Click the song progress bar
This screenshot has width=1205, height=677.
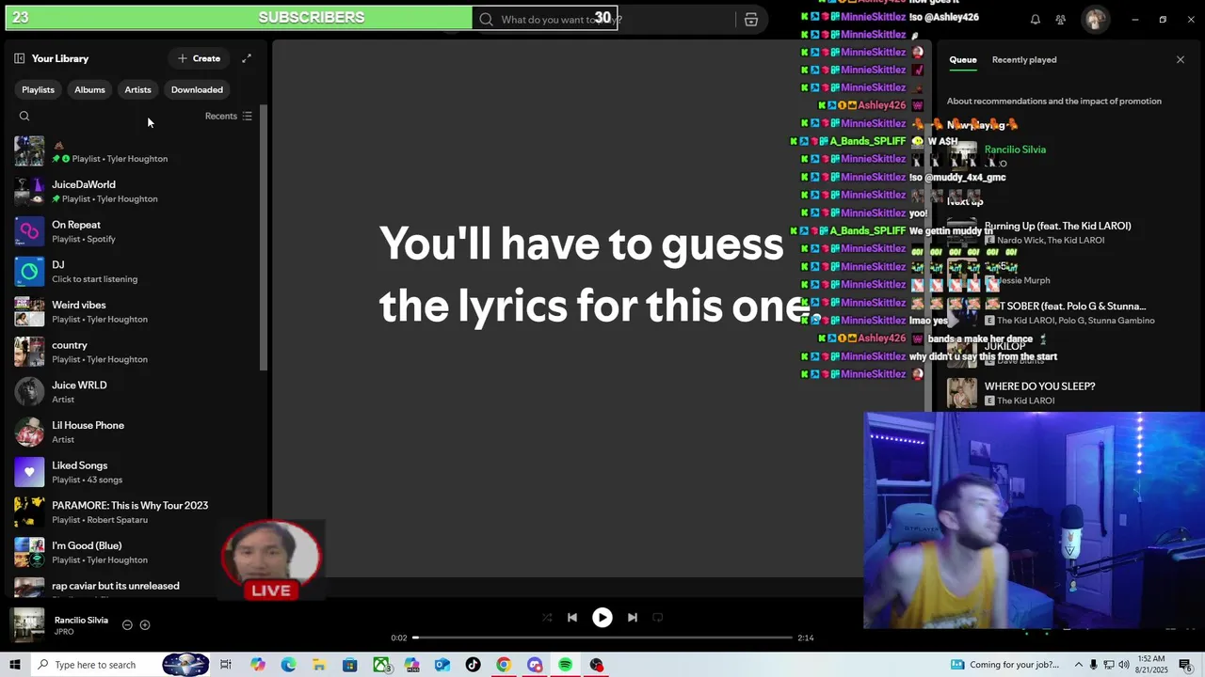coord(602,638)
